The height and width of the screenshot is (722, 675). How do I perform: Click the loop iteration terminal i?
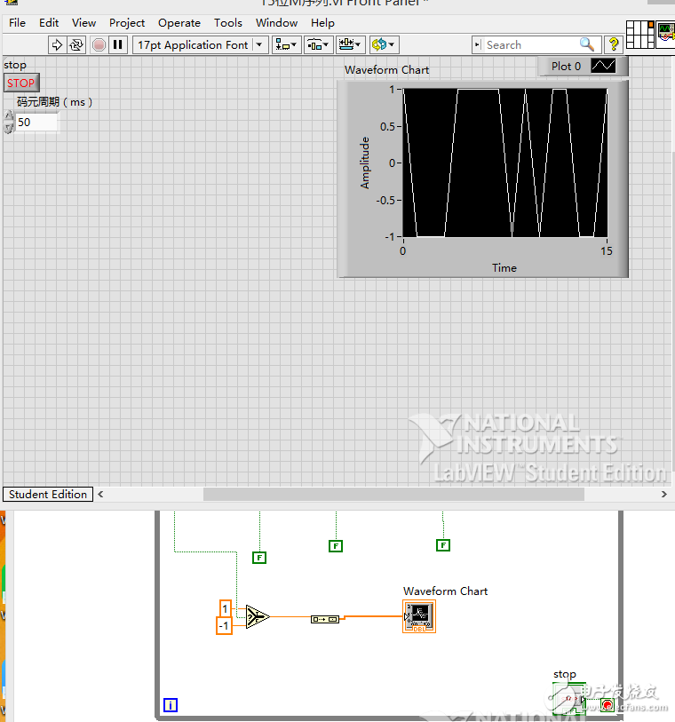pyautogui.click(x=171, y=705)
